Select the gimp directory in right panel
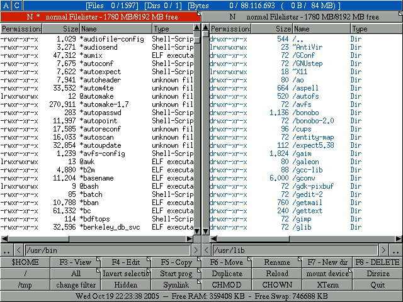 [x=301, y=218]
